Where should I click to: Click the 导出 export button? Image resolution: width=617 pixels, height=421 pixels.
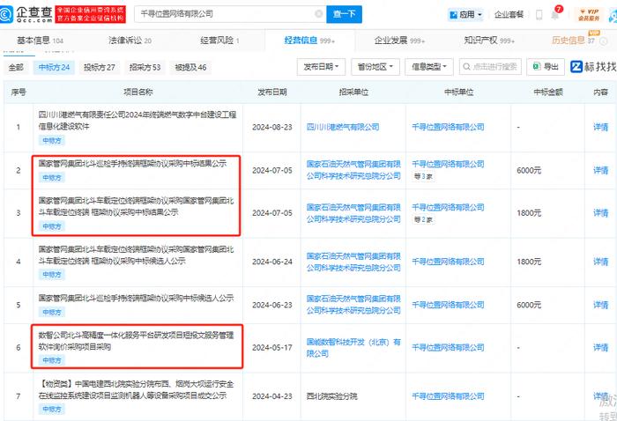(x=546, y=67)
